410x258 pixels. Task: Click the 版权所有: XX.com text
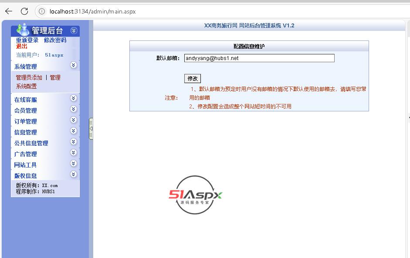pyautogui.click(x=37, y=185)
